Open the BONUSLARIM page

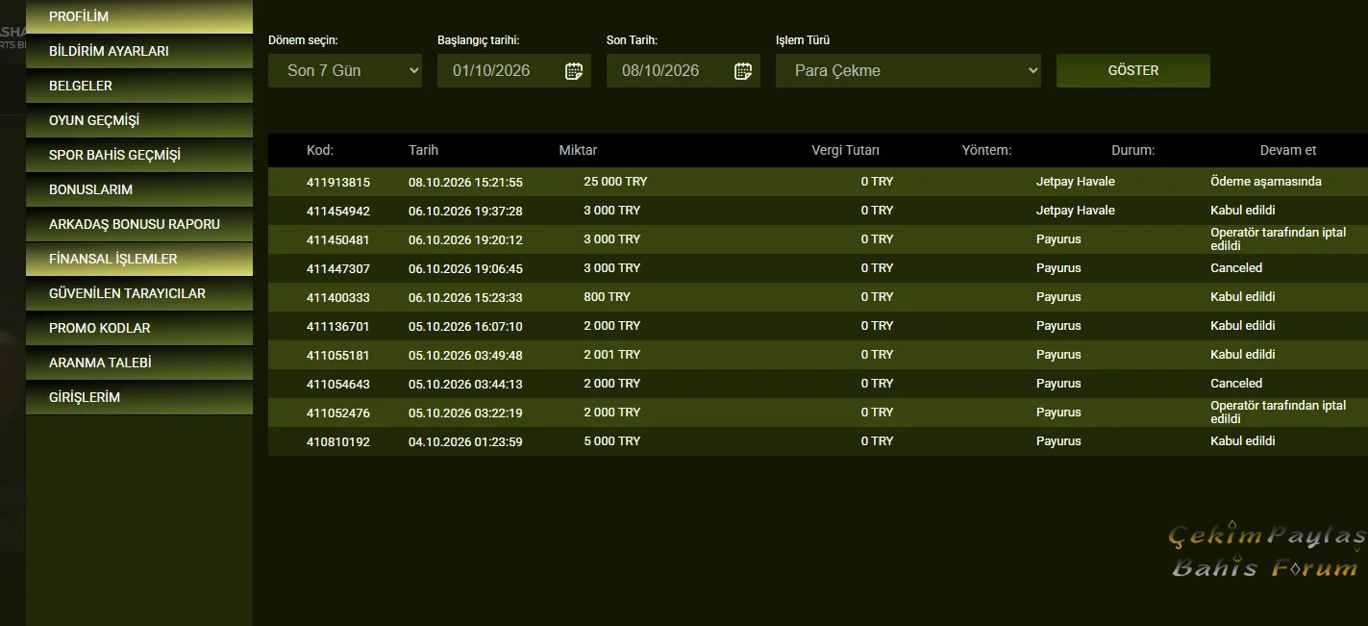[139, 189]
